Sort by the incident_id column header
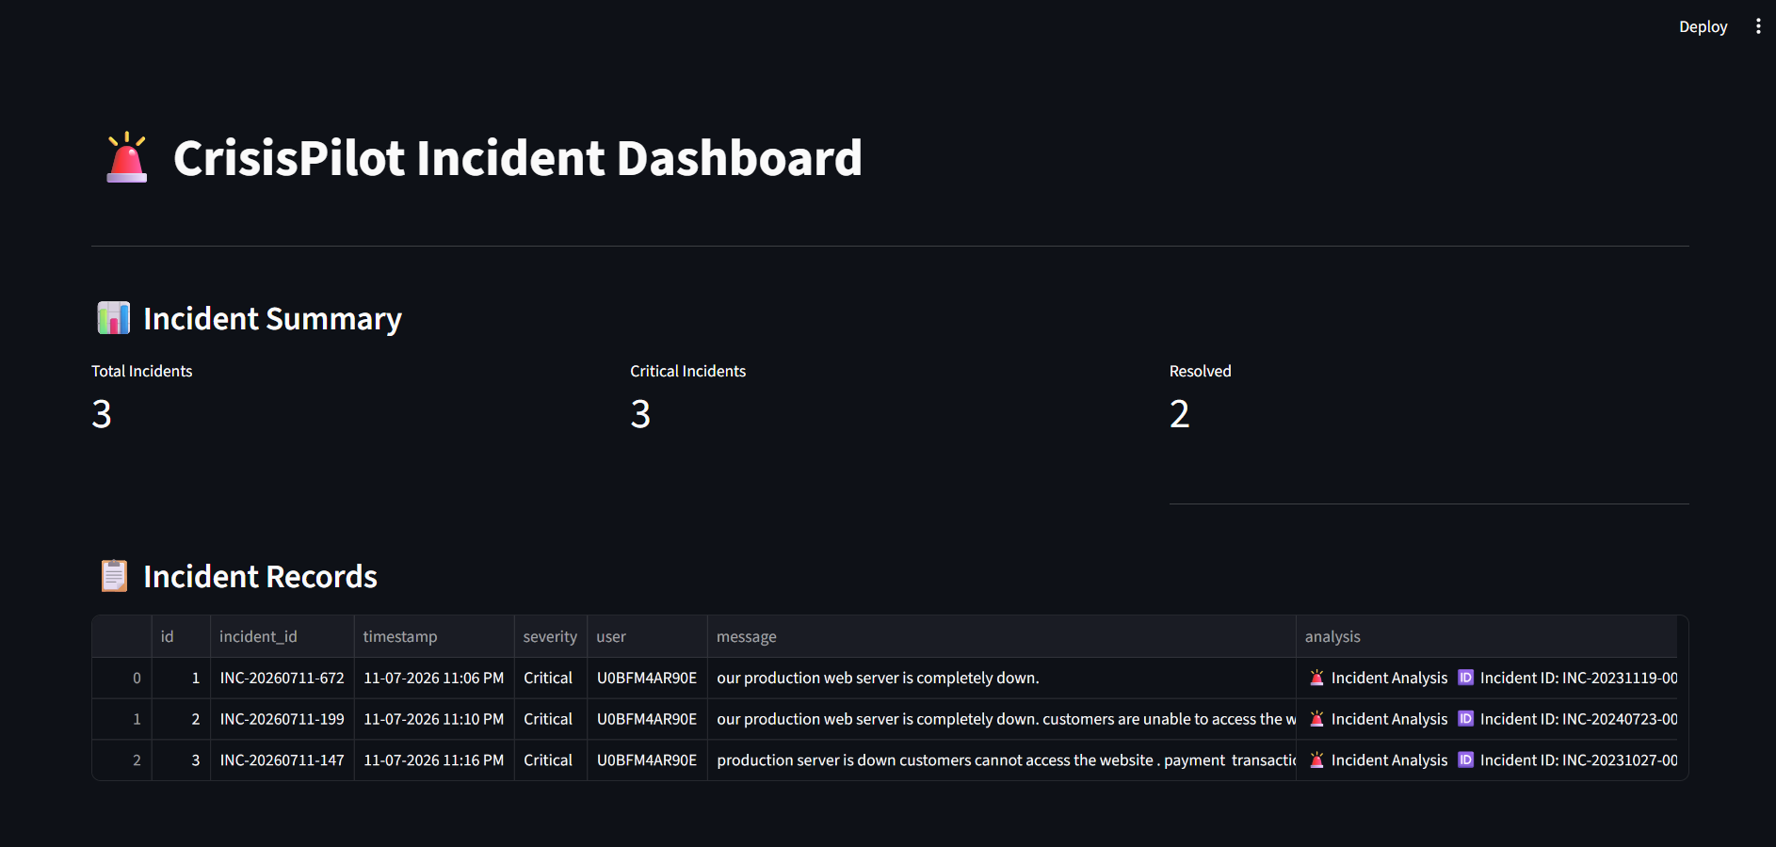Viewport: 1776px width, 847px height. 282,636
